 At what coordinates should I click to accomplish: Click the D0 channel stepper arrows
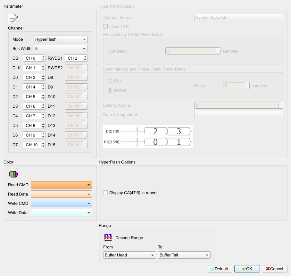coord(43,77)
